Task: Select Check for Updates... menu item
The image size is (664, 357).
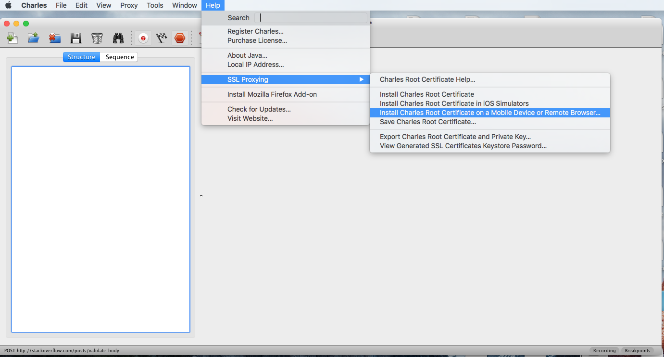Action: 286,109
